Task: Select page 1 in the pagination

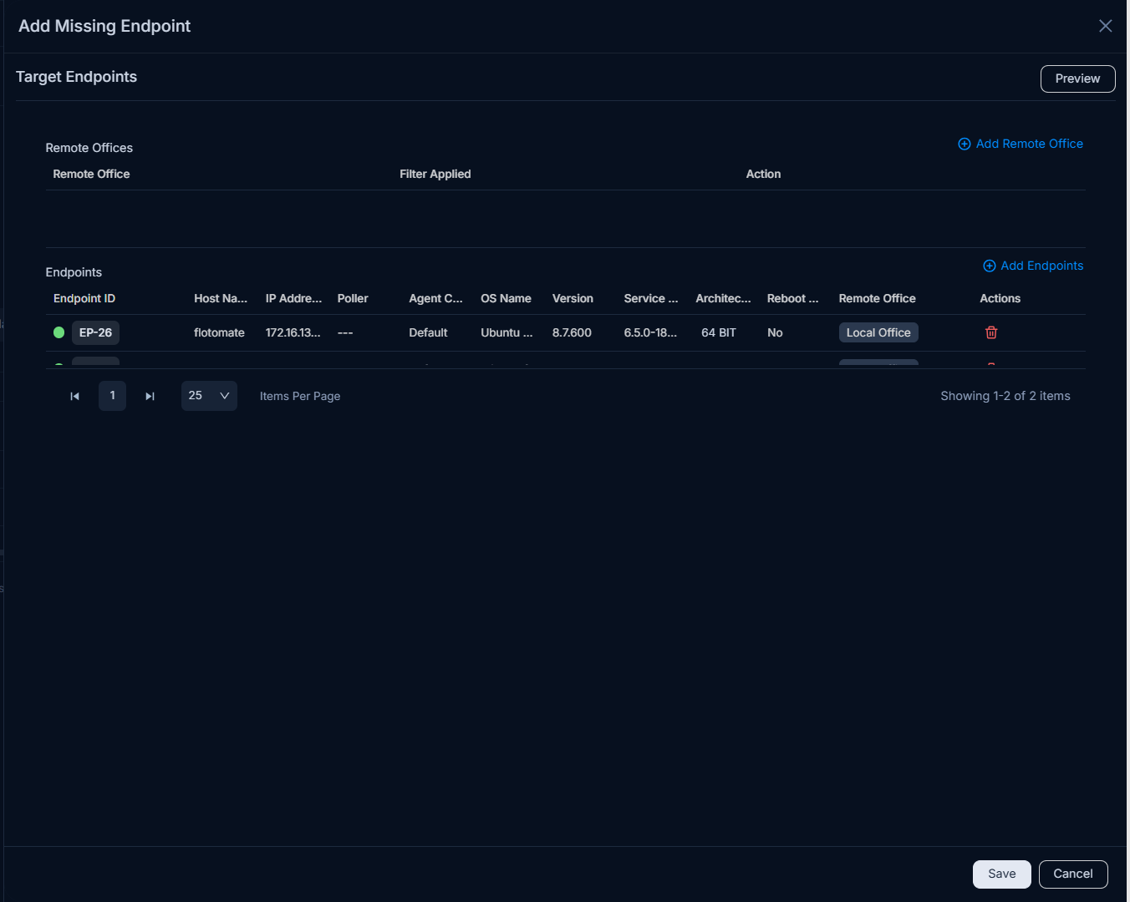Action: pos(112,396)
